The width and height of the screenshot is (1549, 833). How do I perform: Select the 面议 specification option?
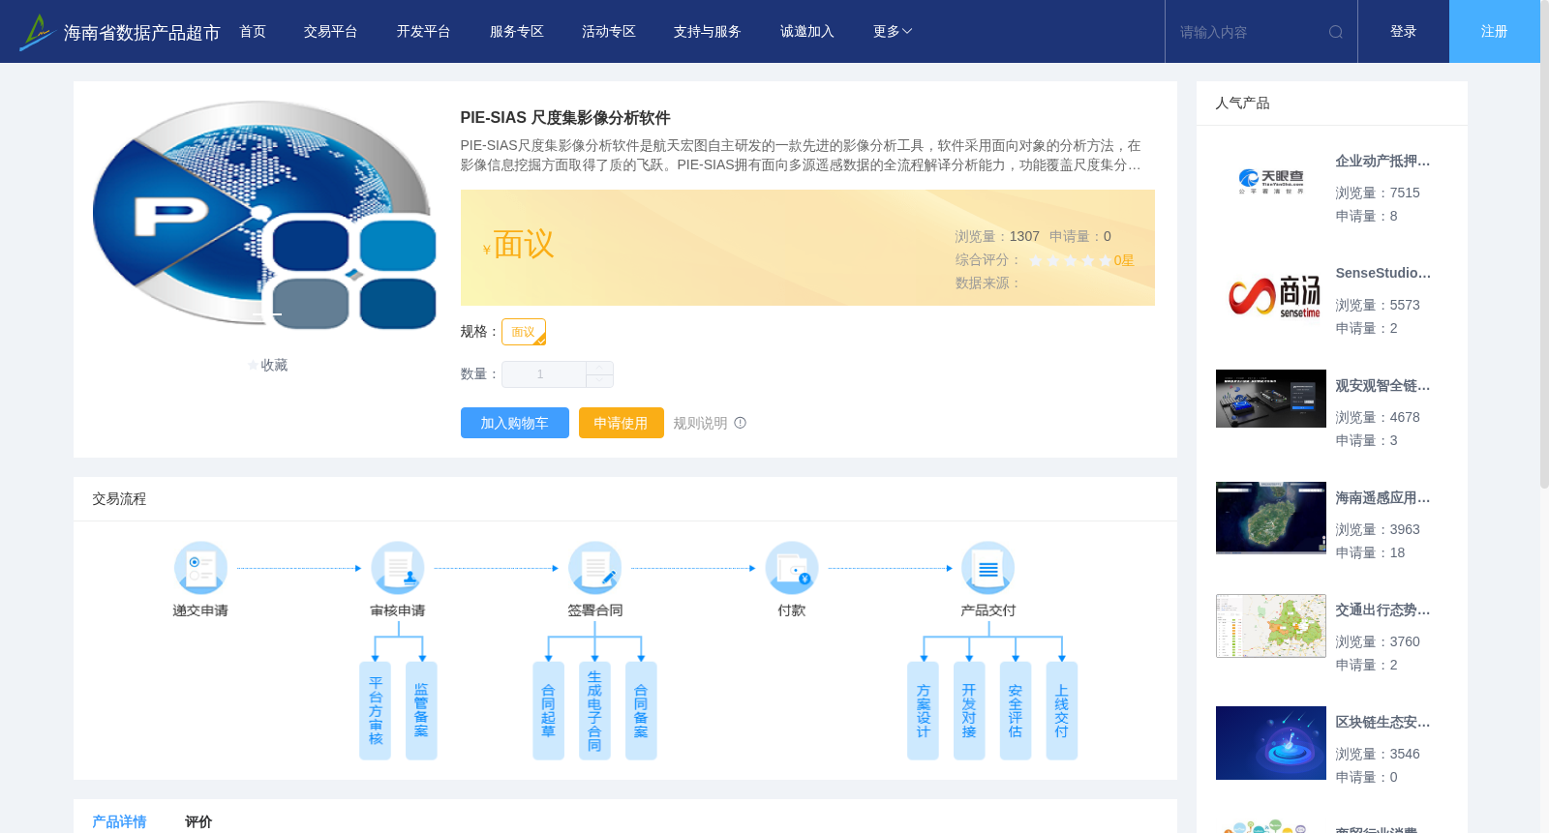[524, 332]
